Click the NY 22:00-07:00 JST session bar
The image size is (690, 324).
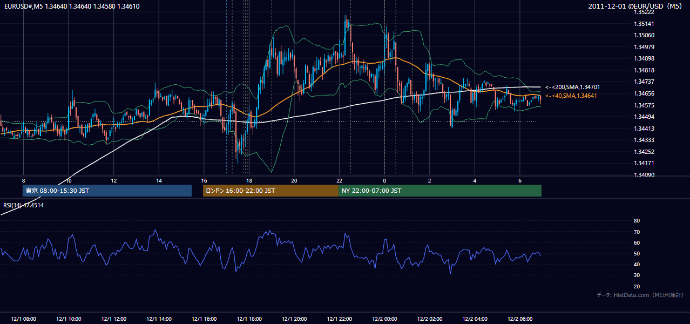coord(440,191)
